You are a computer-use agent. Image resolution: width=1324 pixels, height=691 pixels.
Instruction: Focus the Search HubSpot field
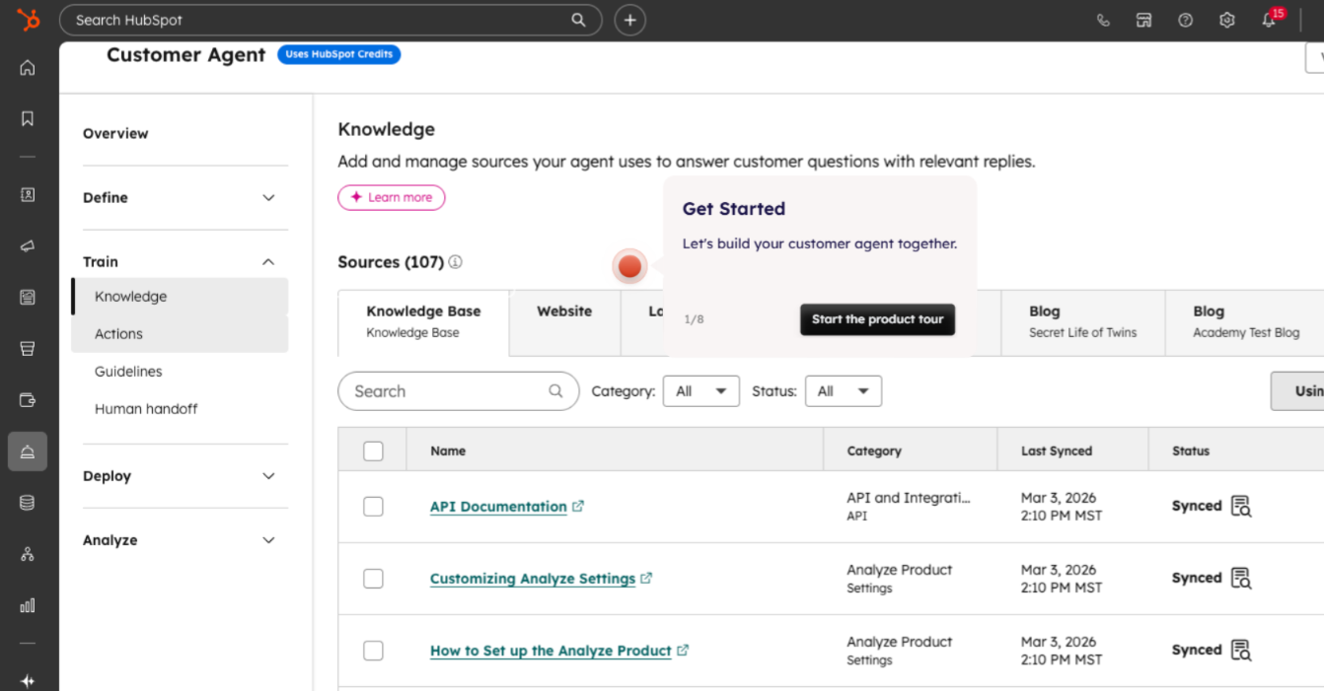pos(331,20)
